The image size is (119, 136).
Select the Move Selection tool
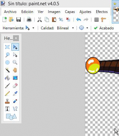pyautogui.click(x=15, y=55)
